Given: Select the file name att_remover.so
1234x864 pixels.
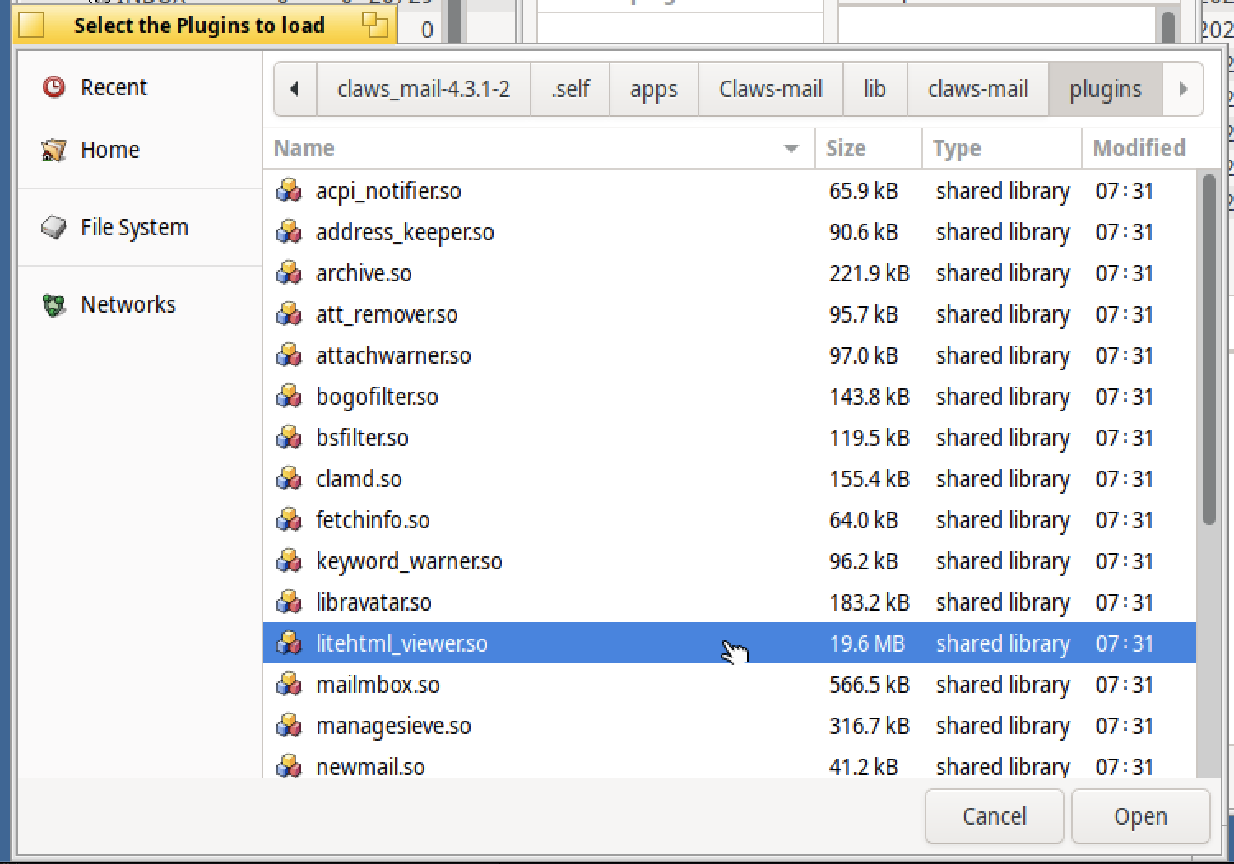Looking at the screenshot, I should (387, 314).
